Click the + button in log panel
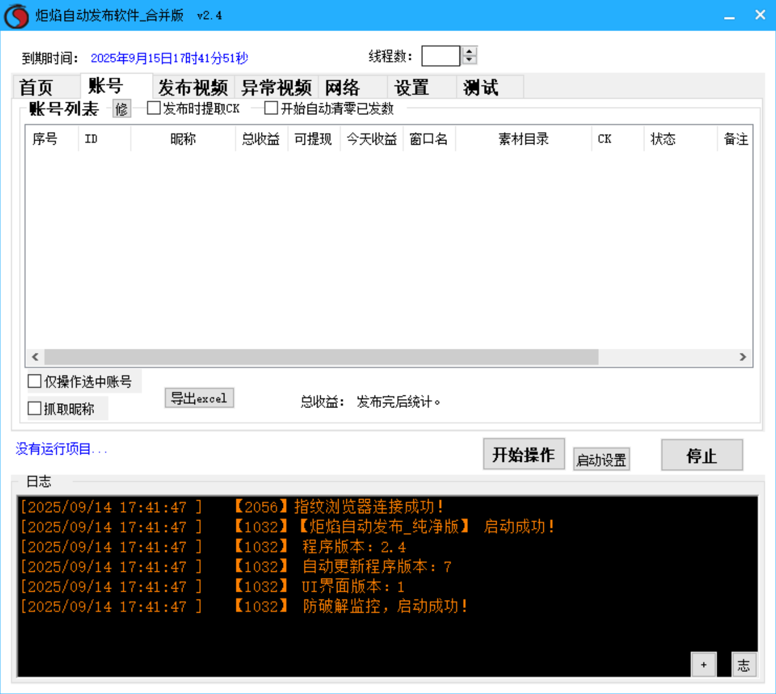 point(704,665)
